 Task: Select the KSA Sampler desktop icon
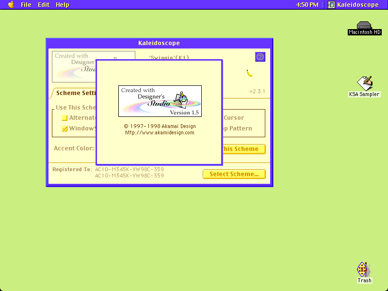pyautogui.click(x=364, y=86)
